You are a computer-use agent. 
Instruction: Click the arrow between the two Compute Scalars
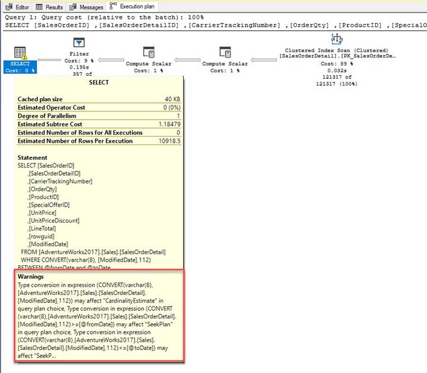click(187, 60)
